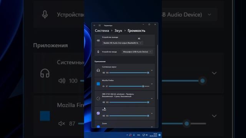The height and width of the screenshot is (138, 246).
Task: Maximize the Settings window
Action: [149, 25]
